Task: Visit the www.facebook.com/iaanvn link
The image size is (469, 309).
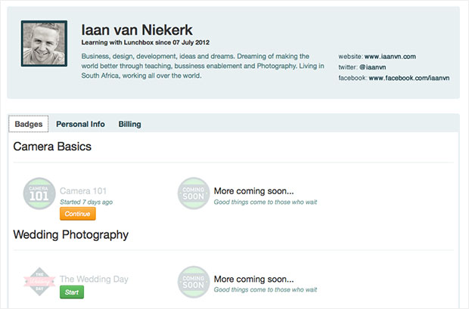Action: pyautogui.click(x=408, y=77)
